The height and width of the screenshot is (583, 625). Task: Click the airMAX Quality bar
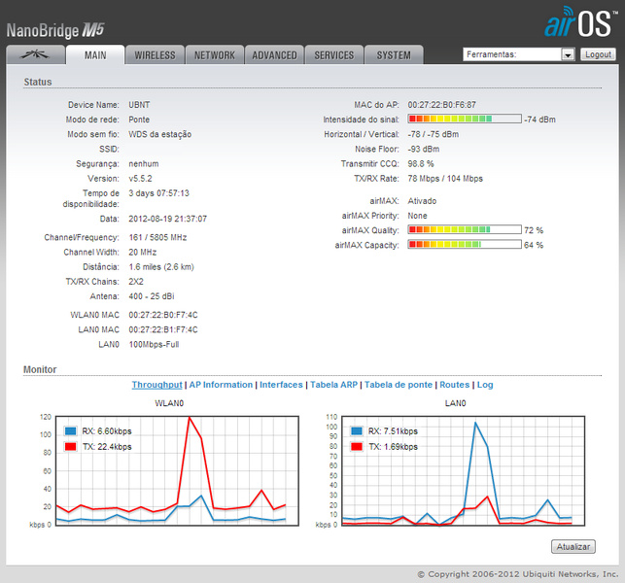tap(465, 229)
